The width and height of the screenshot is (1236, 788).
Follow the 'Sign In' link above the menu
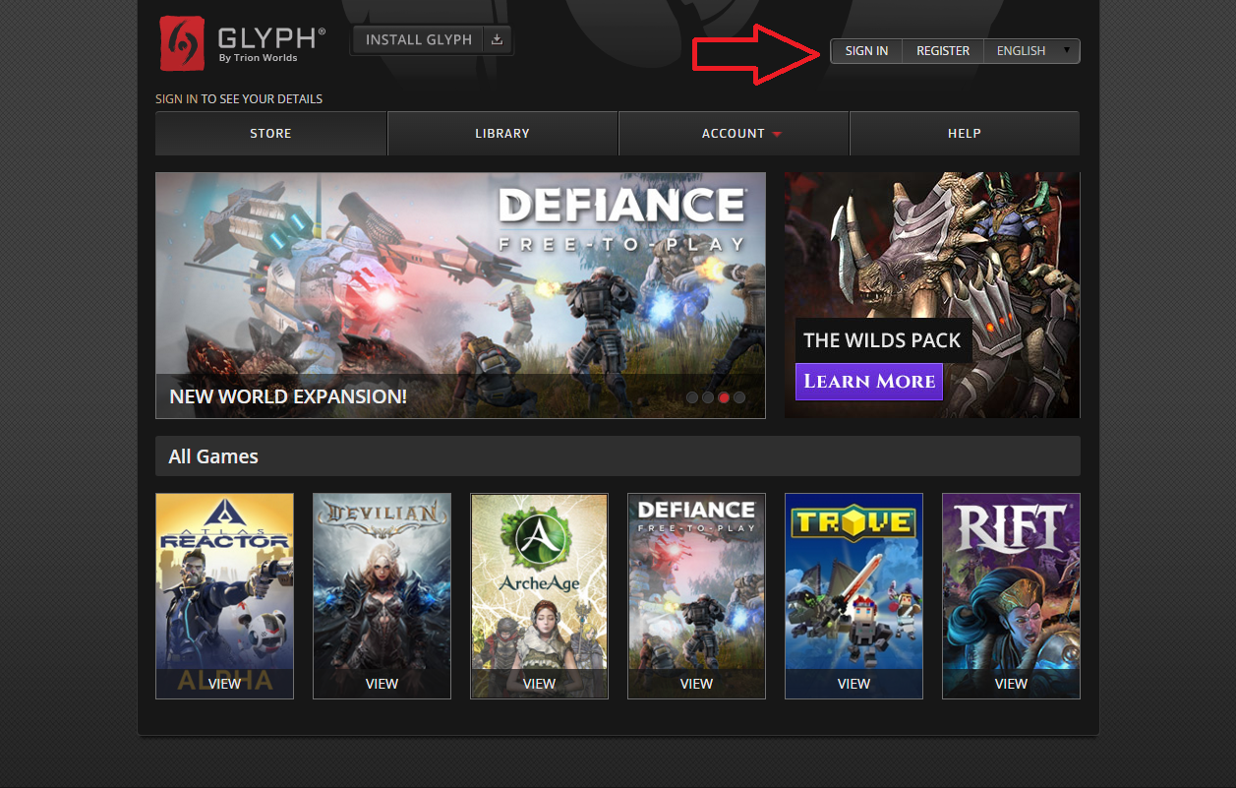coord(176,99)
